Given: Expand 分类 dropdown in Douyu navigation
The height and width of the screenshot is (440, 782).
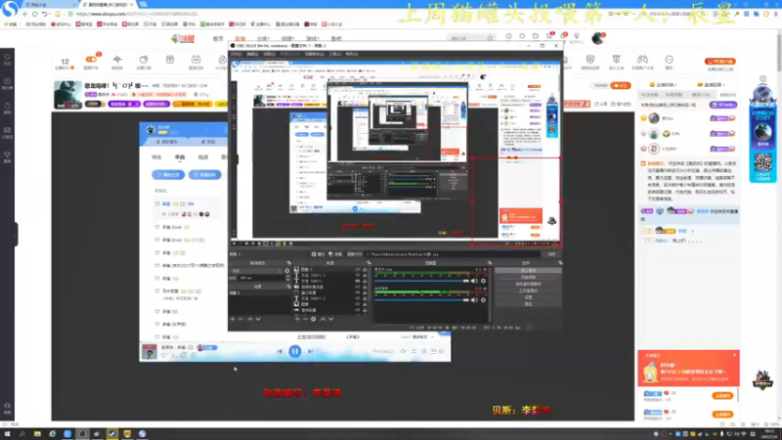Looking at the screenshot, I should [263, 38].
